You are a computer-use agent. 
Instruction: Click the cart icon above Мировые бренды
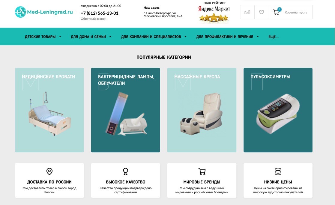[x=202, y=171]
